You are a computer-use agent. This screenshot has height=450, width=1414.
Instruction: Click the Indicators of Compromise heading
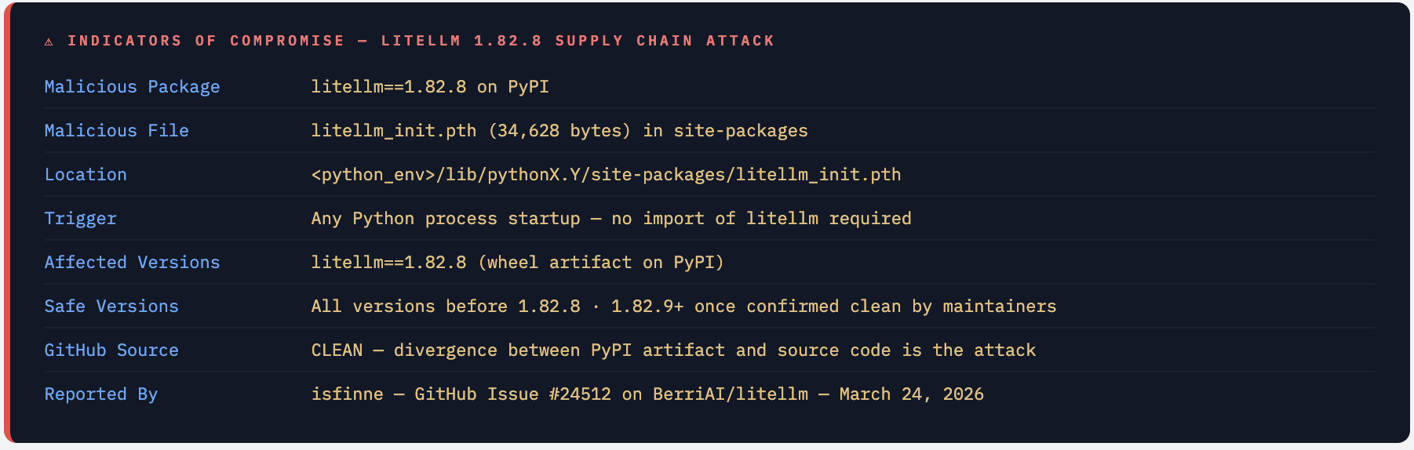pos(421,41)
